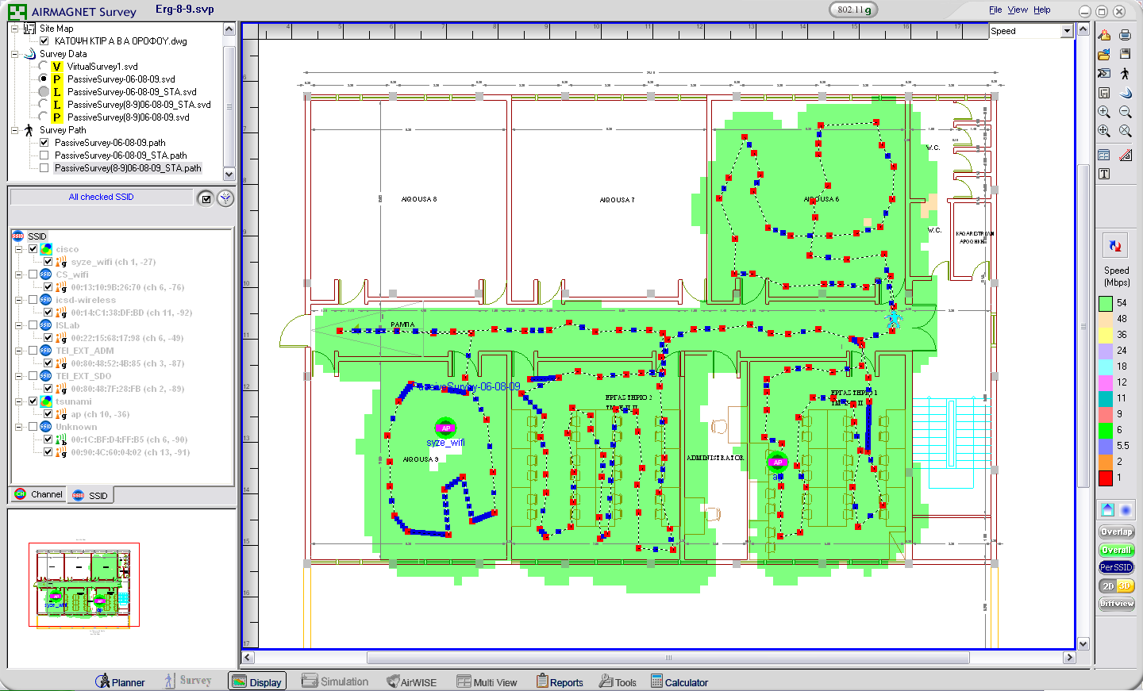The width and height of the screenshot is (1143, 691).
Task: Click the red-blue refresh arrows icon
Action: pyautogui.click(x=1115, y=246)
